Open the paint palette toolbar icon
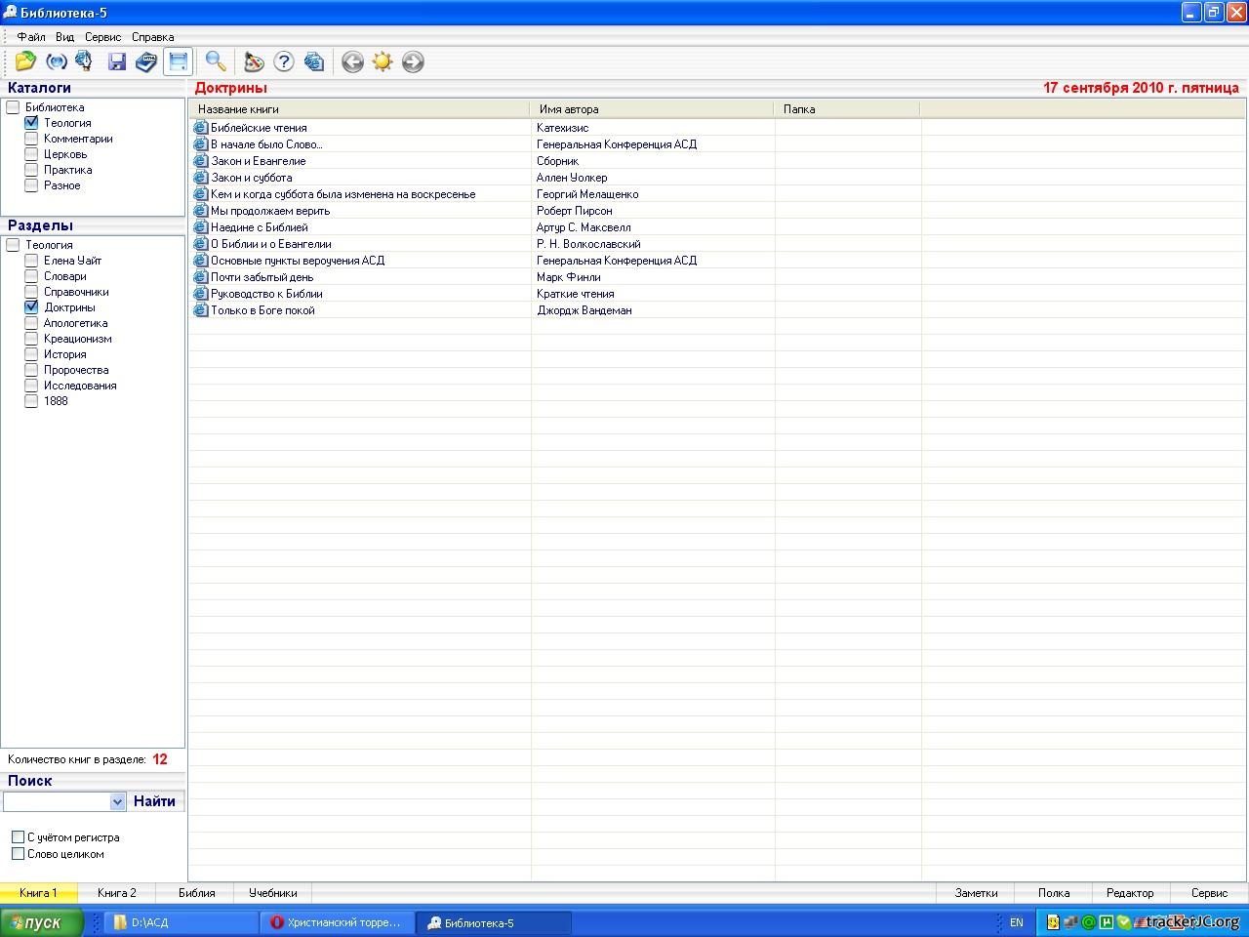Viewport: 1249px width, 937px height. (254, 61)
